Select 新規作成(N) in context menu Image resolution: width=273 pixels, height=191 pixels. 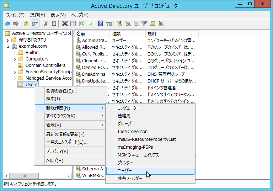pos(70,108)
